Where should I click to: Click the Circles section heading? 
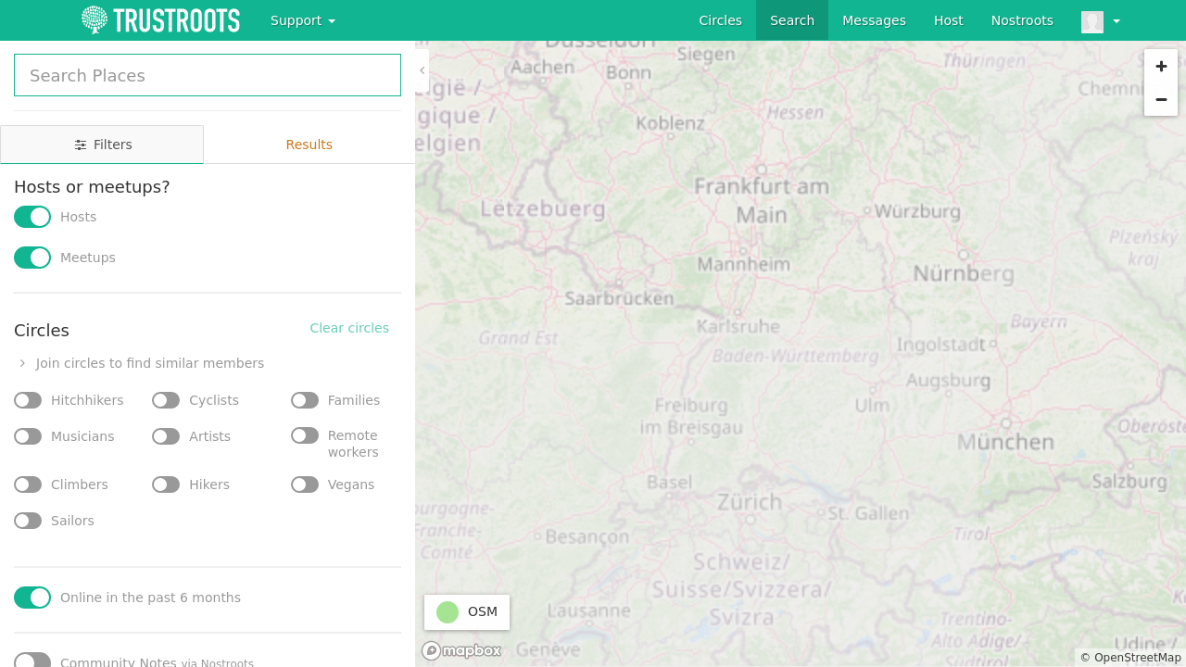(42, 331)
